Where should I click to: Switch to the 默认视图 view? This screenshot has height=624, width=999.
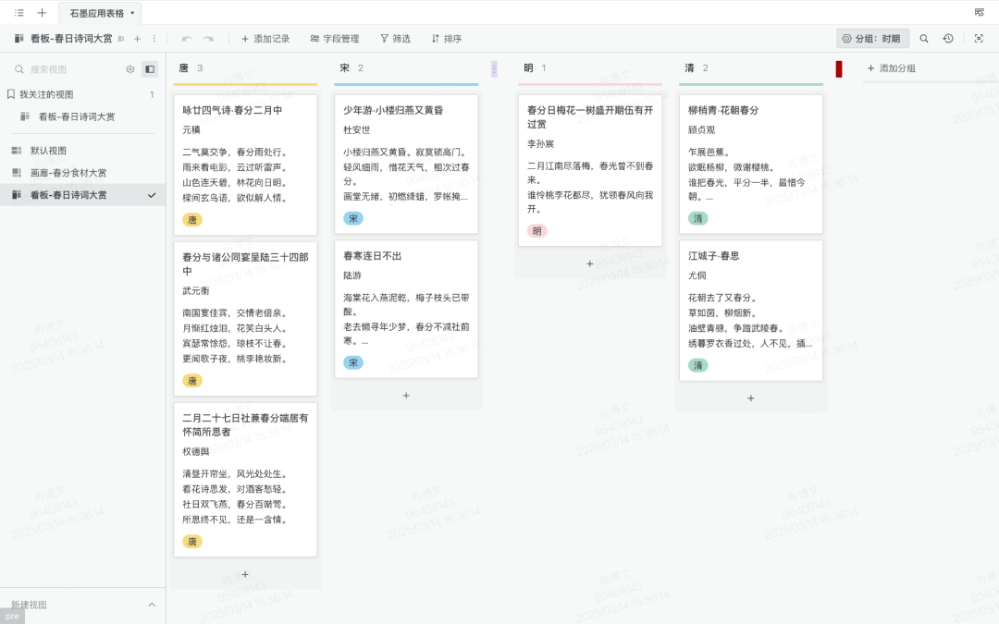[x=48, y=151]
